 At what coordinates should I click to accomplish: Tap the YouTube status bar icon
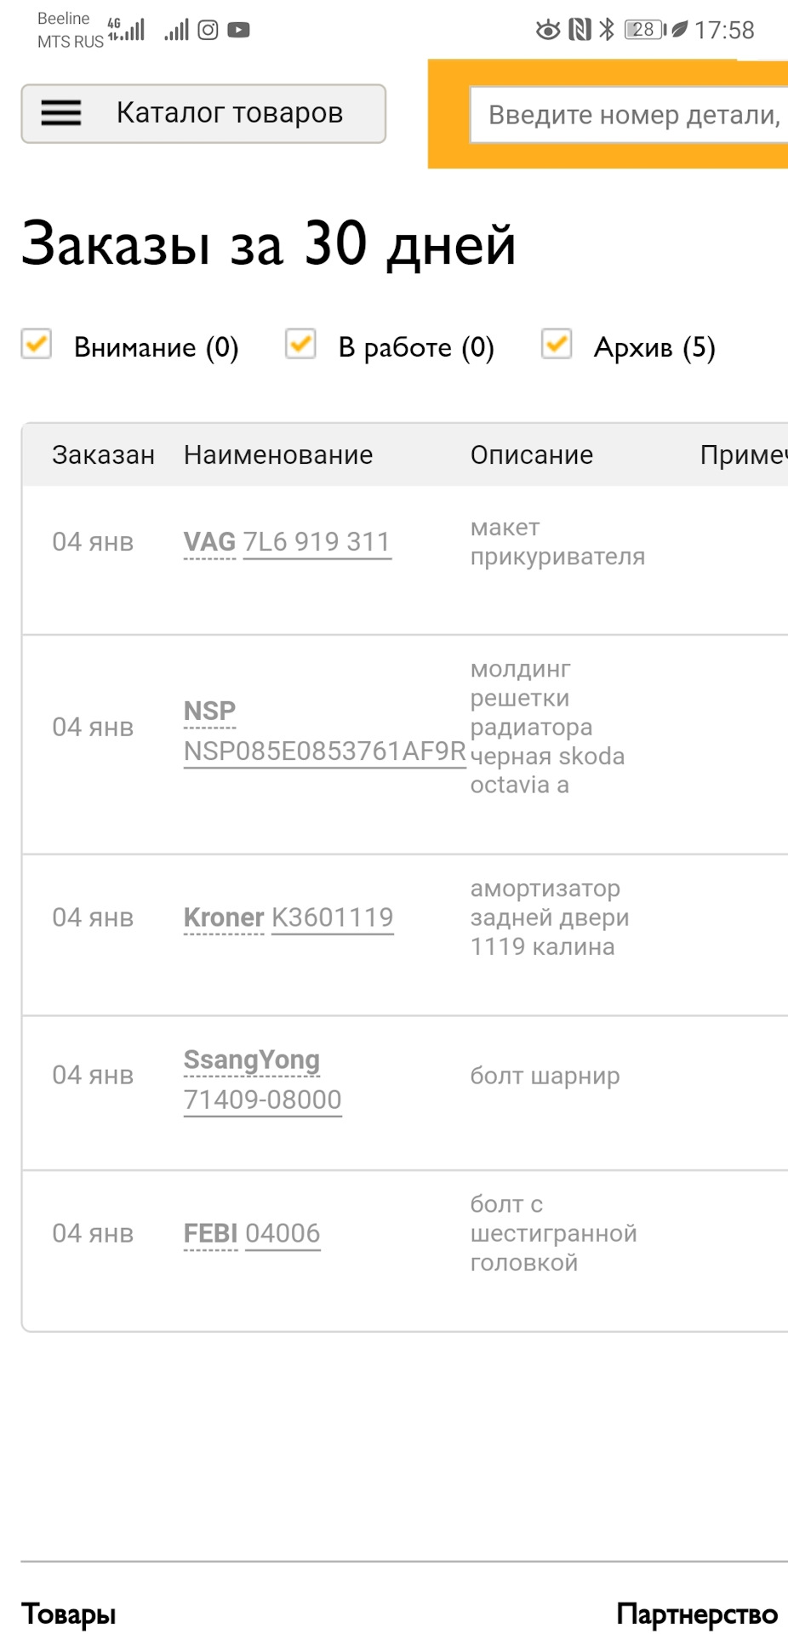[238, 31]
